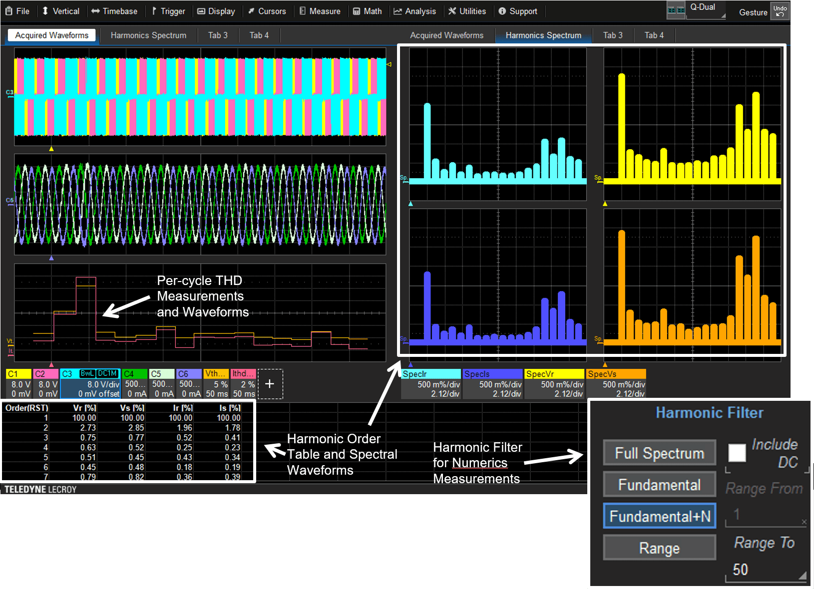The width and height of the screenshot is (814, 589).
Task: Click the Q-Dual grid layout icon
Action: coord(676,9)
